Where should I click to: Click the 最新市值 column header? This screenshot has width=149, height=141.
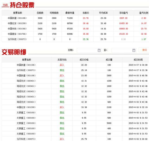(70, 13)
